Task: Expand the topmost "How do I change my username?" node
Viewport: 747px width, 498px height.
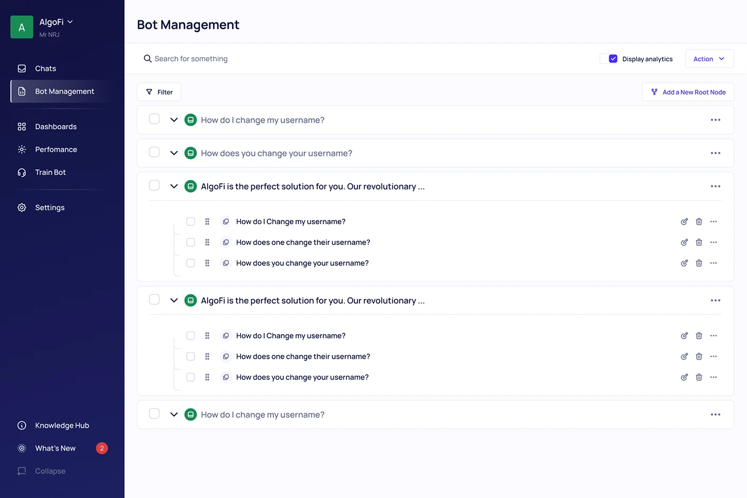Action: (174, 120)
